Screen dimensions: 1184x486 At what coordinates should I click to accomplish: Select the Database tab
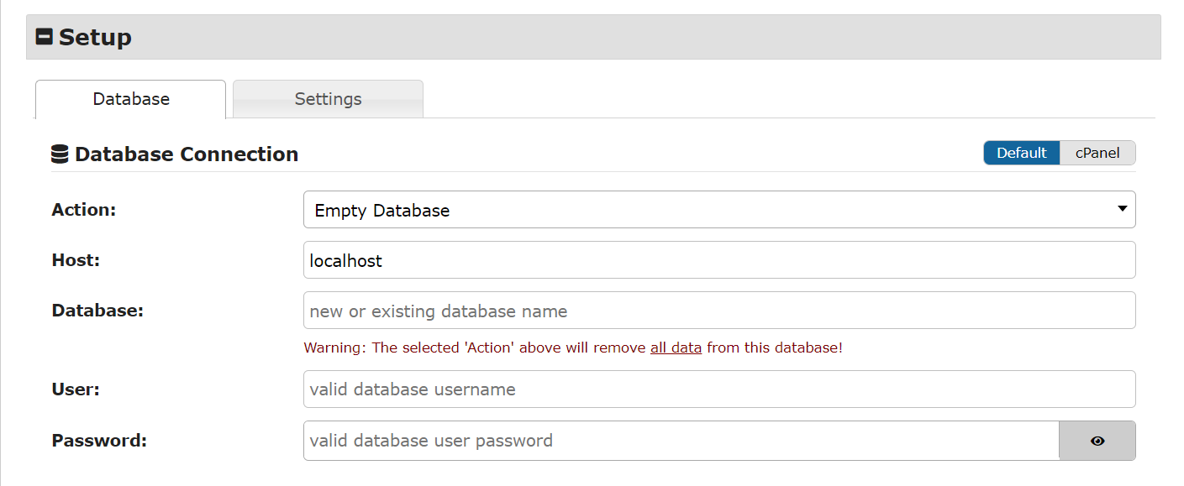[x=130, y=98]
